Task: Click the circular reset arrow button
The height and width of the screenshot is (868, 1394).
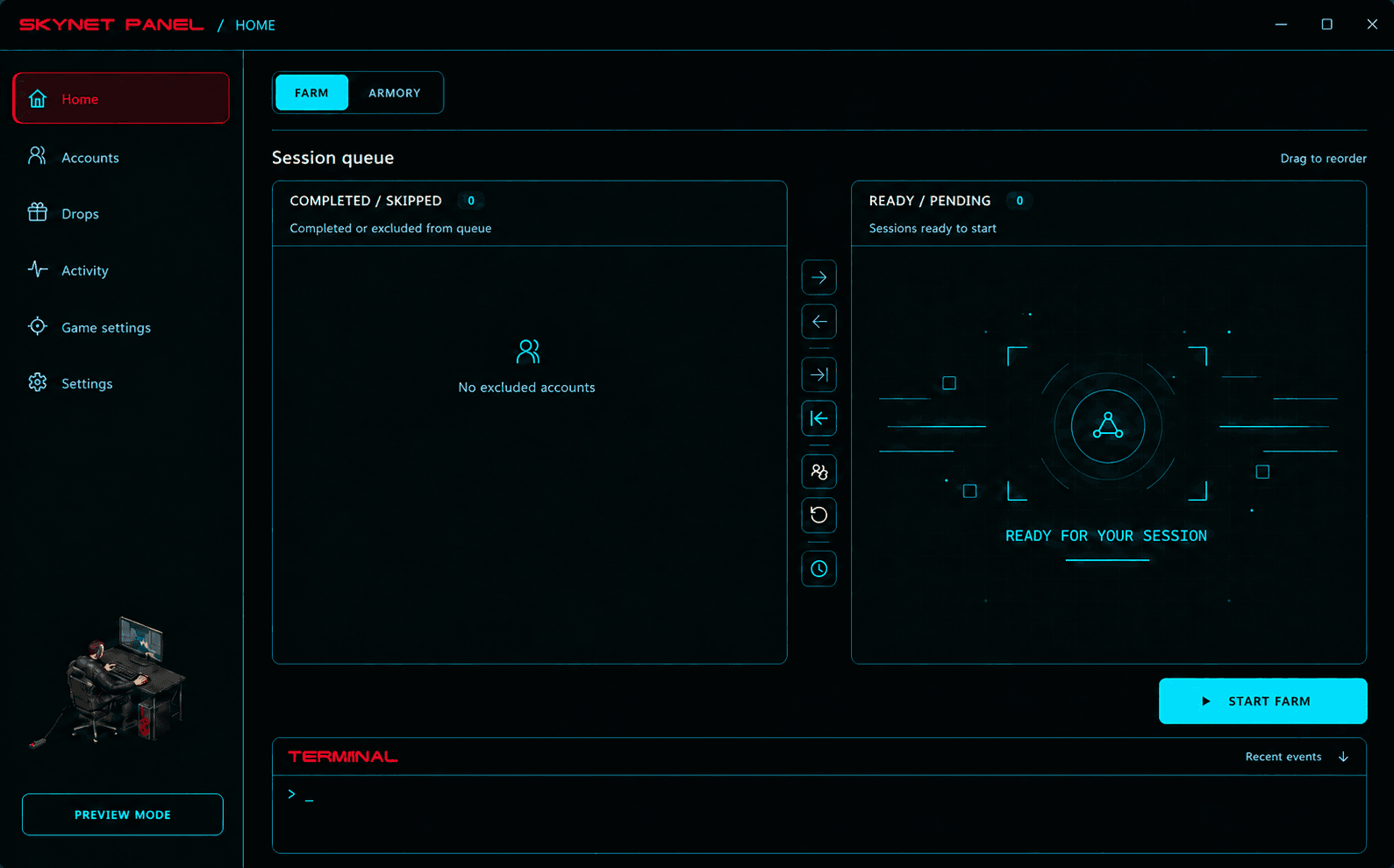Action: (819, 515)
